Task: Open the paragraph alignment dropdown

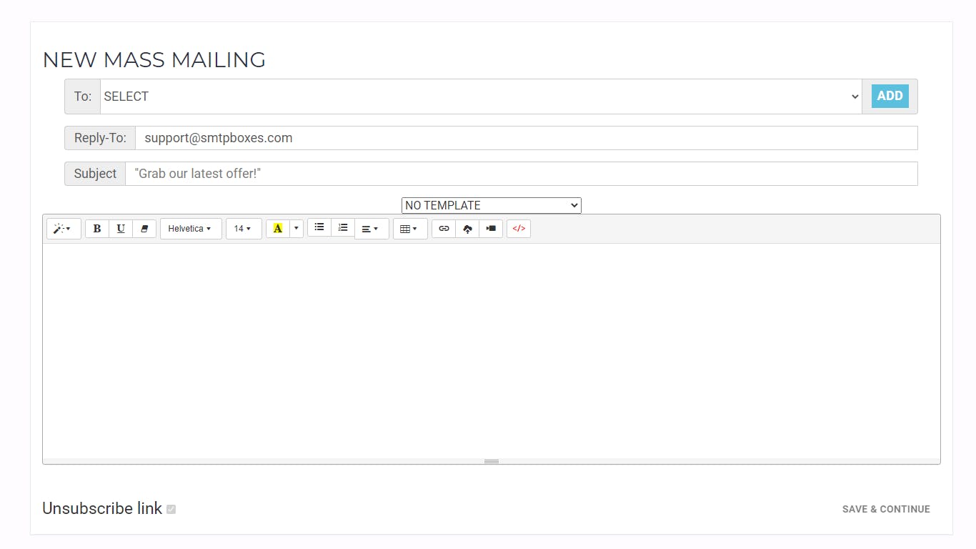Action: click(372, 229)
